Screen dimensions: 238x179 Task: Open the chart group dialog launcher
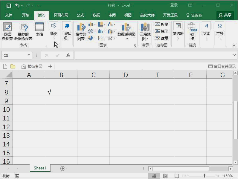pos(135,45)
